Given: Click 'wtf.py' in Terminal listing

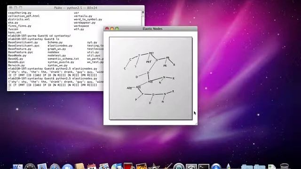Looking at the screenshot, I should (79, 29).
